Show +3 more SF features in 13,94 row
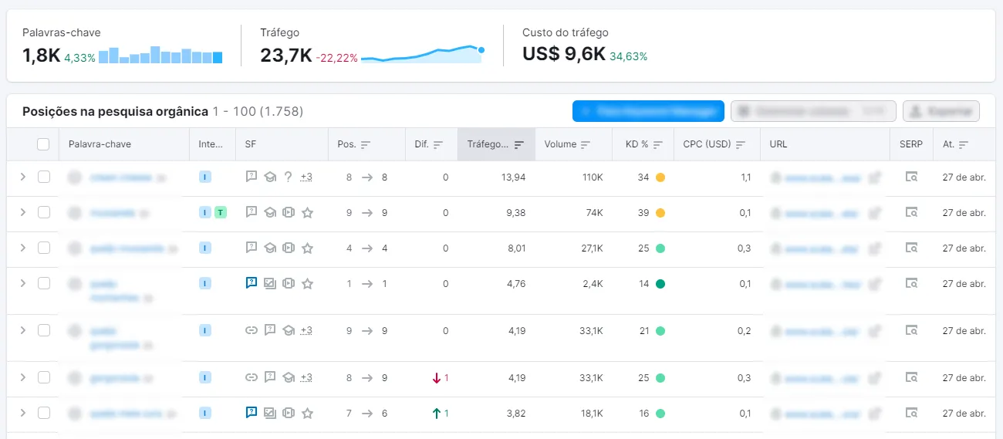 pos(306,177)
